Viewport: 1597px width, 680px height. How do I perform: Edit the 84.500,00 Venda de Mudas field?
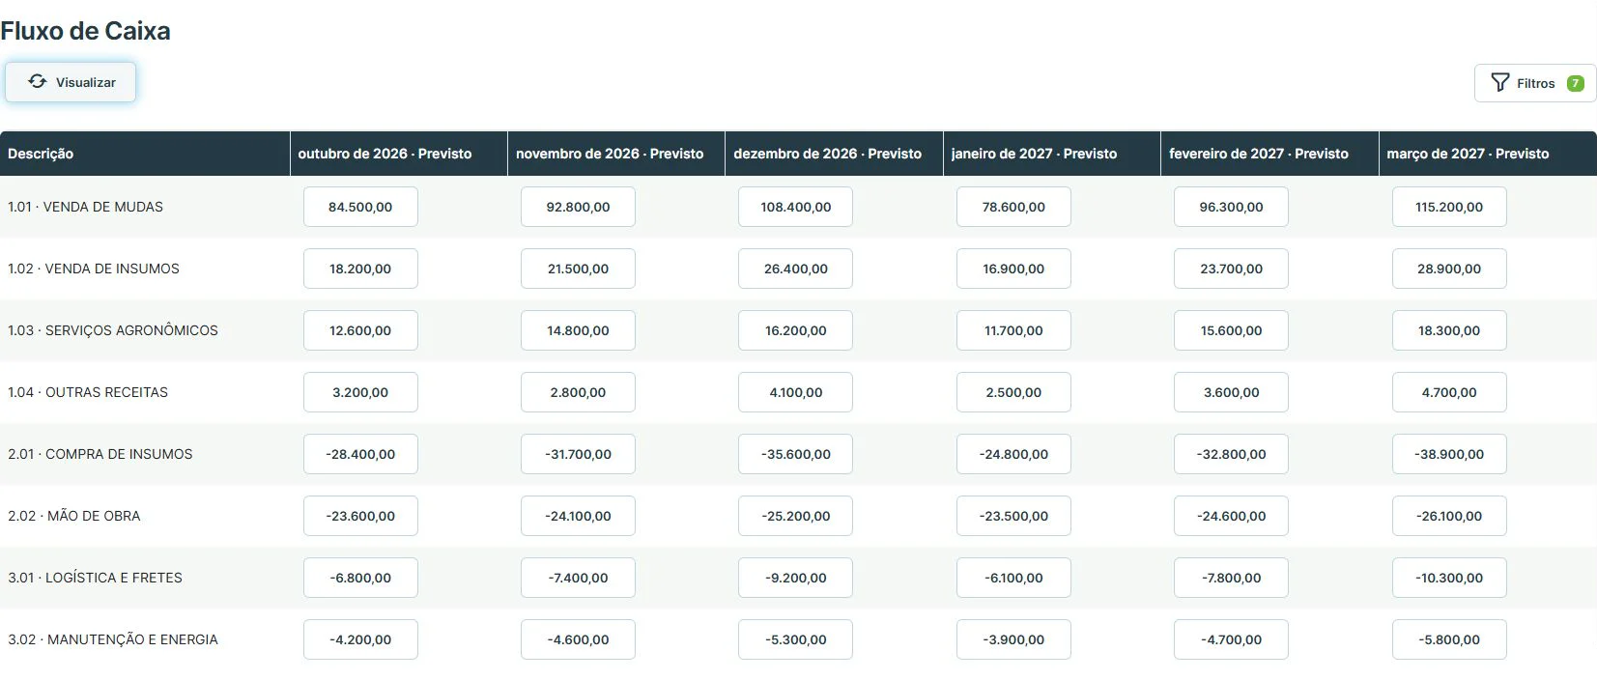click(x=360, y=207)
